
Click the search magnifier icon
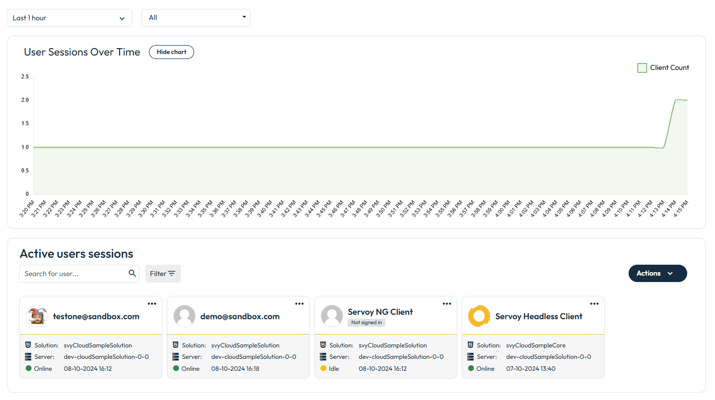pyautogui.click(x=132, y=273)
